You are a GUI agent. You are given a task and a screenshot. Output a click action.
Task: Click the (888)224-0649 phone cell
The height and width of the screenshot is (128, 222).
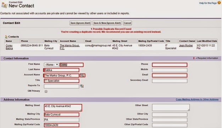point(32,46)
